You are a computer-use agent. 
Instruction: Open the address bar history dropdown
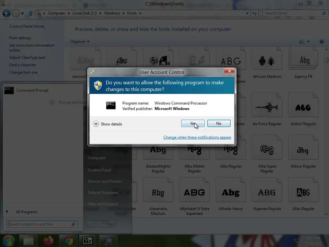click(247, 13)
